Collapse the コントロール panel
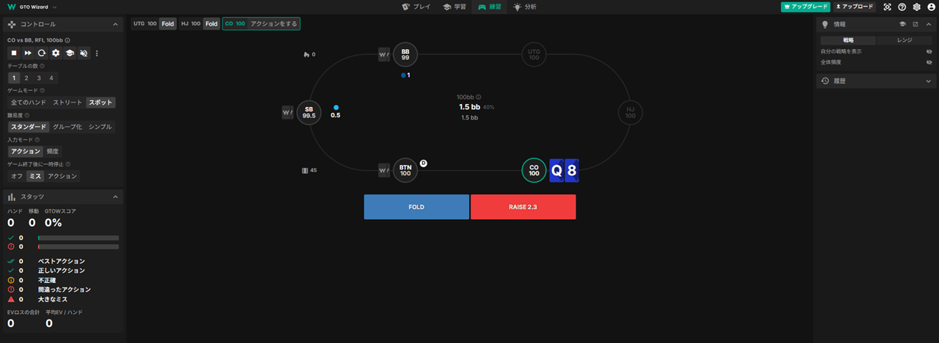 115,25
